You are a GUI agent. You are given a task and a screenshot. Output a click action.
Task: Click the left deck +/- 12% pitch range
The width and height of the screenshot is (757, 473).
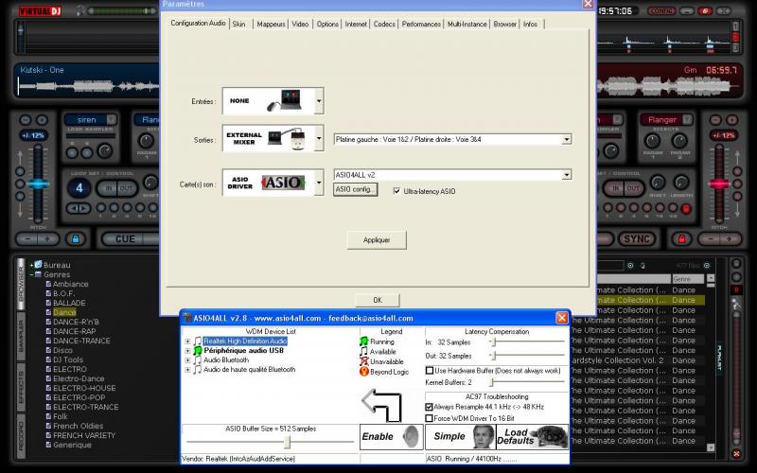pyautogui.click(x=33, y=135)
